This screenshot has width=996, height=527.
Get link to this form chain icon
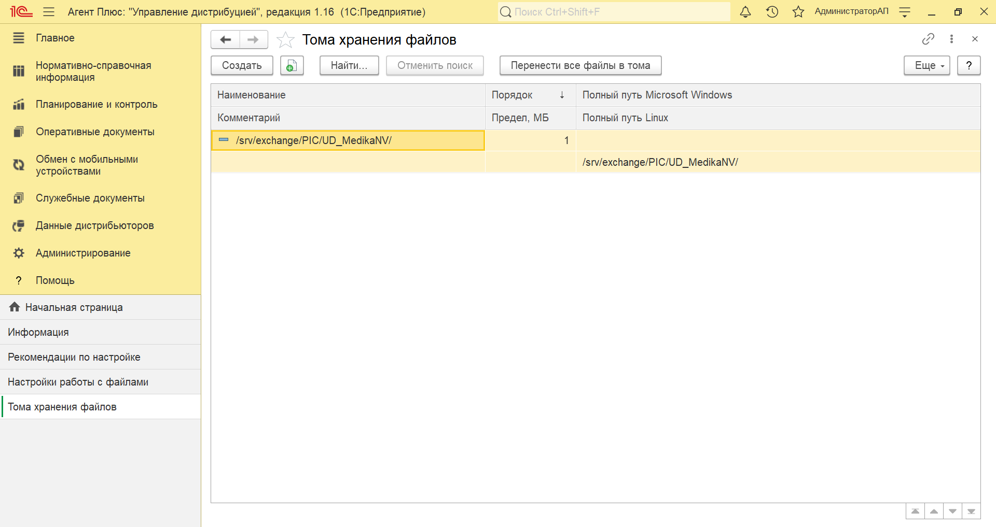pyautogui.click(x=928, y=39)
